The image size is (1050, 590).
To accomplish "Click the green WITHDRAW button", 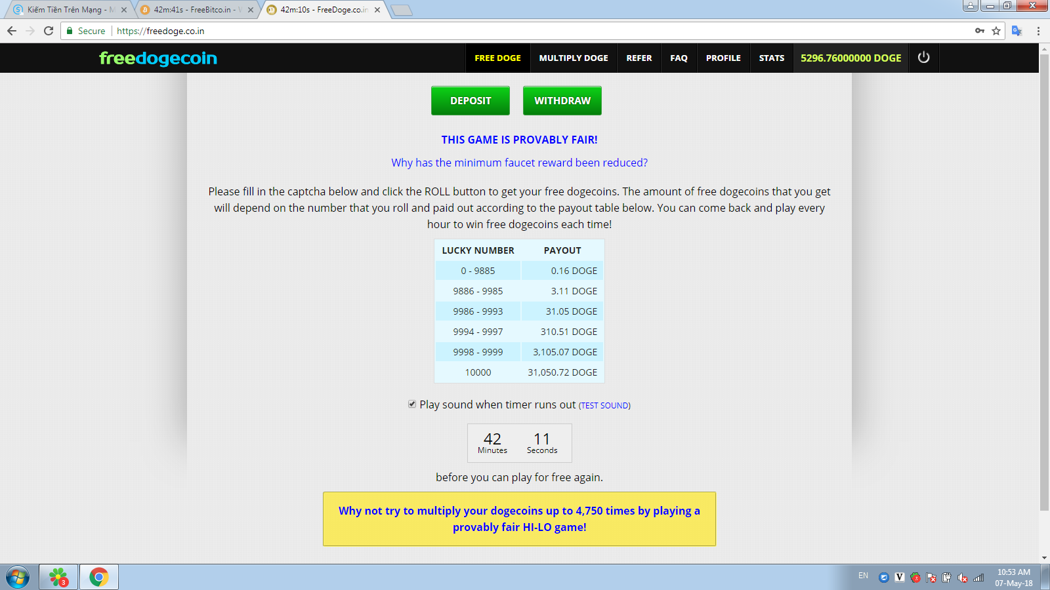I will coord(562,100).
